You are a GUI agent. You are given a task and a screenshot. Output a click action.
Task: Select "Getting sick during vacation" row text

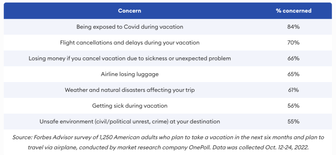pyautogui.click(x=130, y=106)
